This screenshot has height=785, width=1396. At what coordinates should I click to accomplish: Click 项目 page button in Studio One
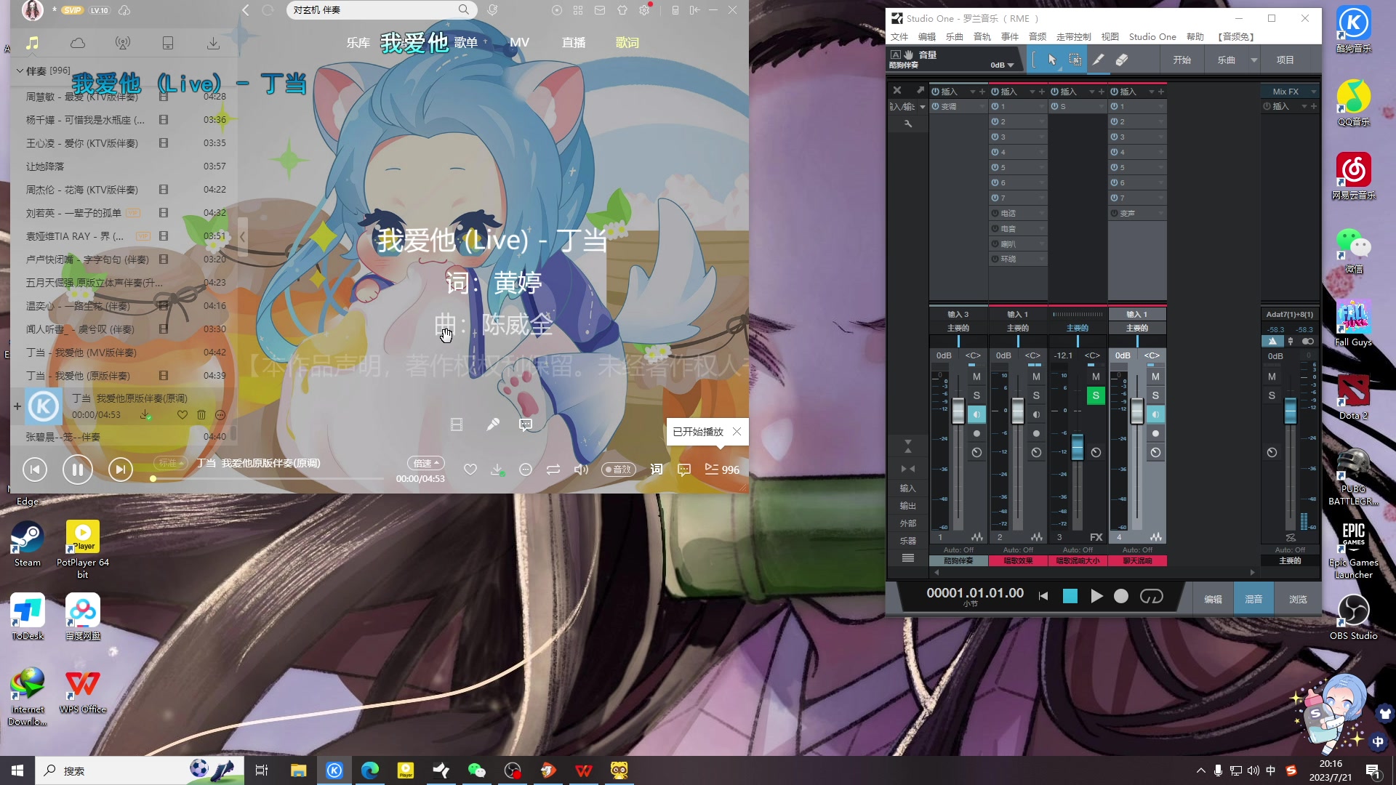[x=1285, y=60]
